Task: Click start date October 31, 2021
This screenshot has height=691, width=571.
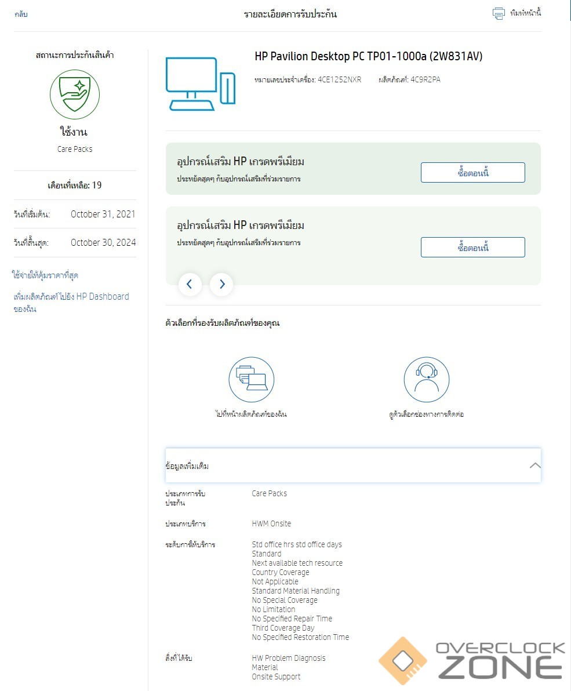Action: click(x=103, y=214)
